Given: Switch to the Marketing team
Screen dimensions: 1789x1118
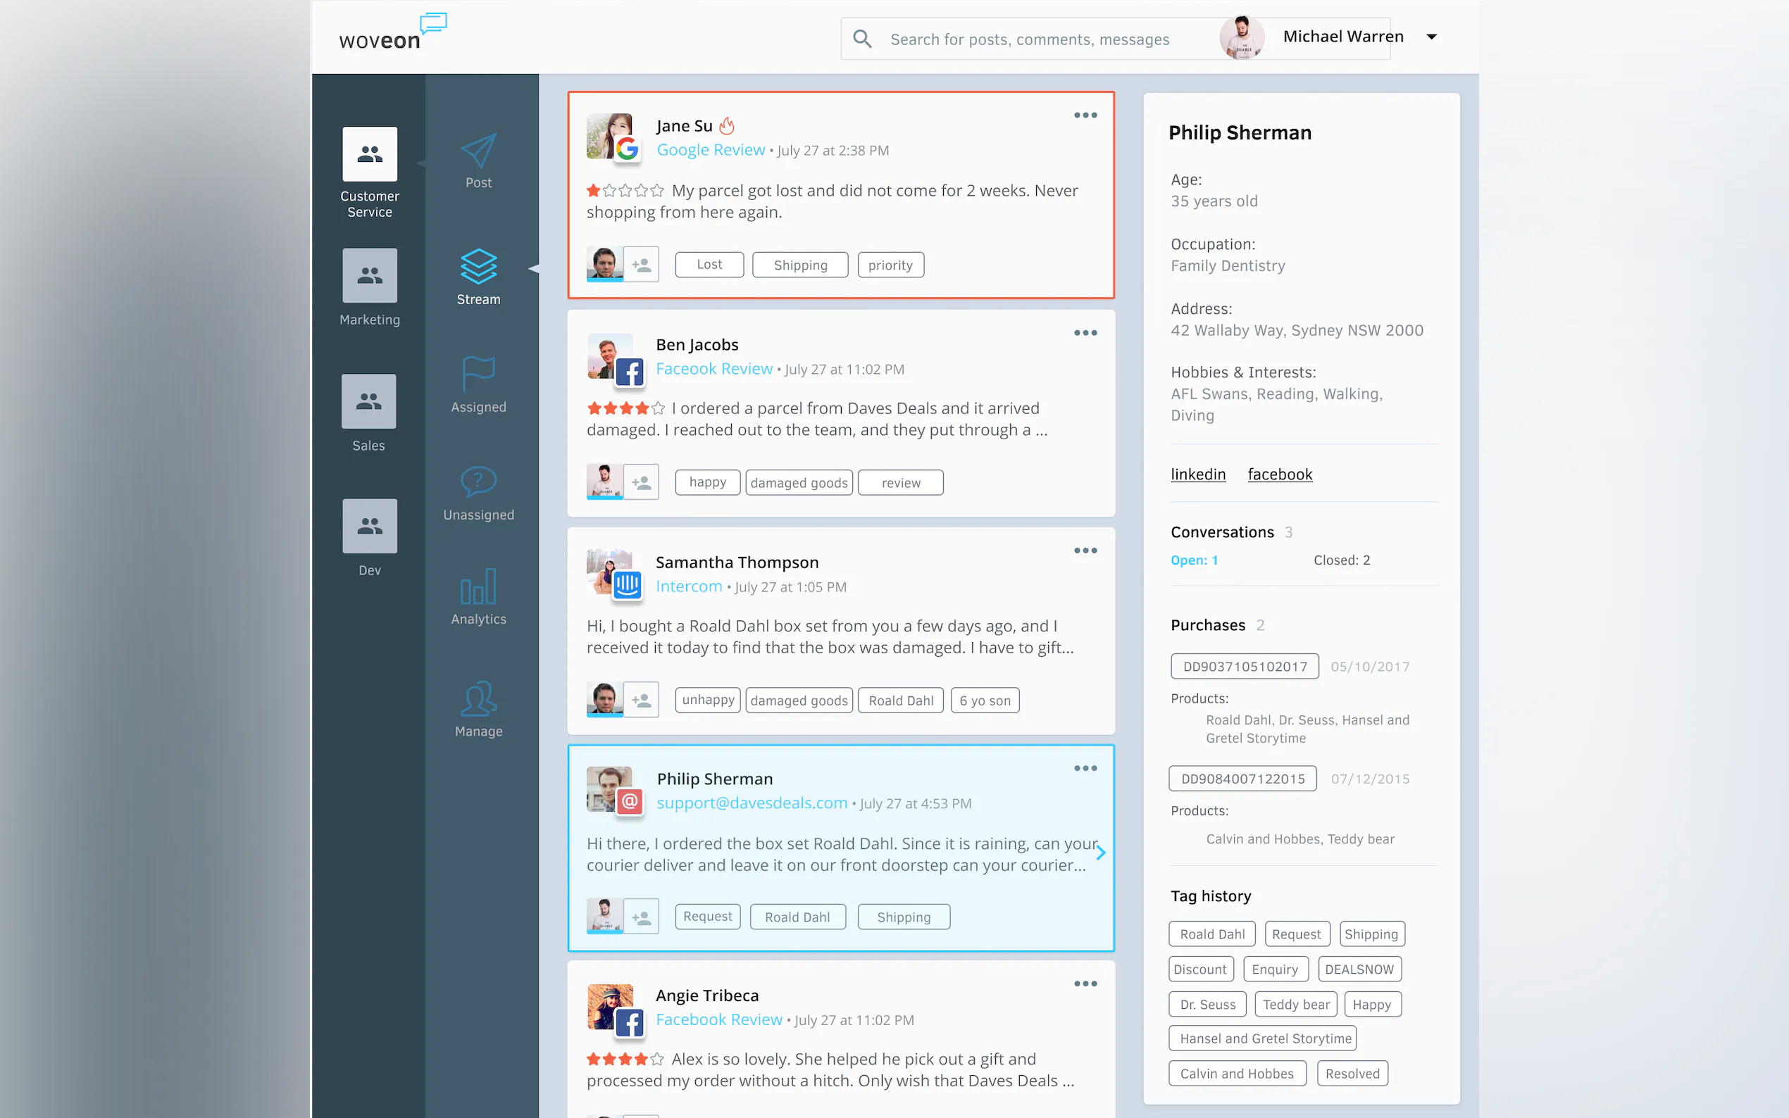Looking at the screenshot, I should point(370,276).
